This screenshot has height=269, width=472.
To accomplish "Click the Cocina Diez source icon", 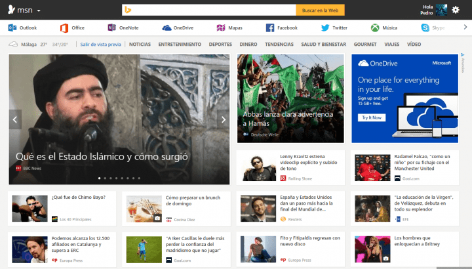I will 169,219.
